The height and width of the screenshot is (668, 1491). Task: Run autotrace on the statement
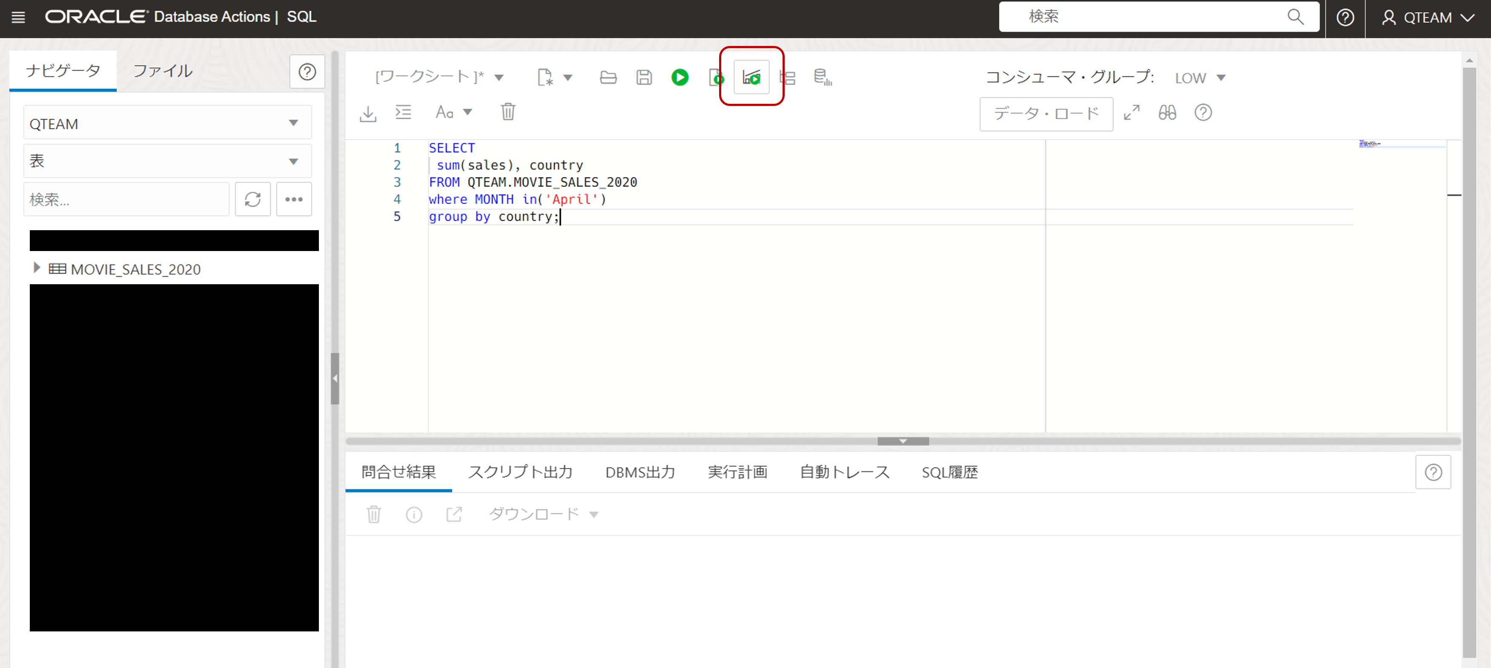pos(787,77)
